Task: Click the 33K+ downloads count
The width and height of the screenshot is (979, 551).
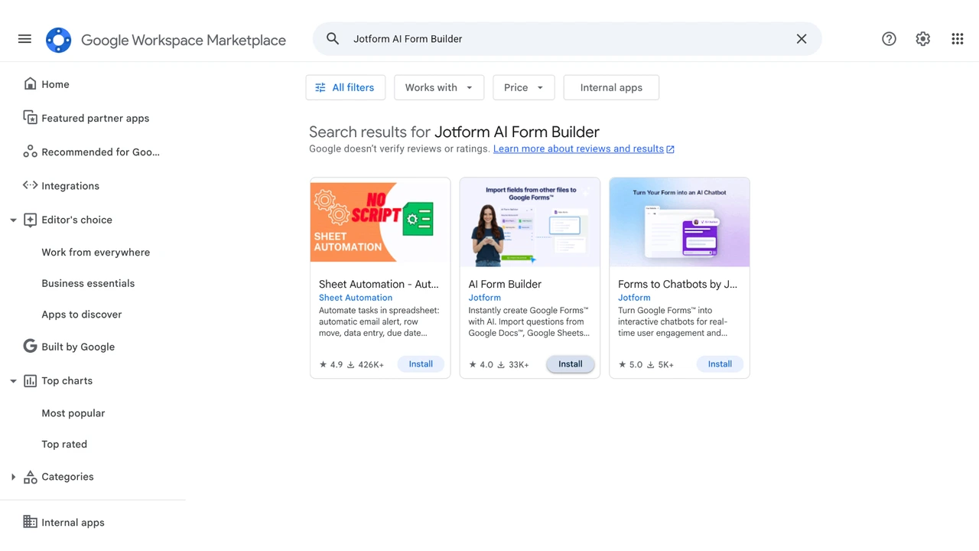Action: pos(513,364)
